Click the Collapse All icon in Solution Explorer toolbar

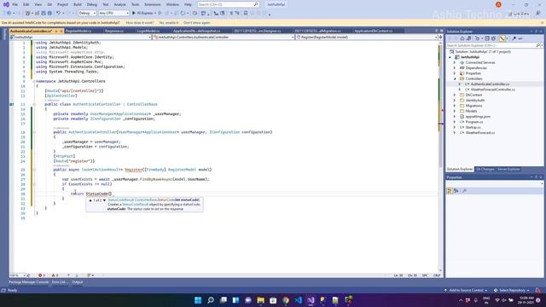(487, 38)
